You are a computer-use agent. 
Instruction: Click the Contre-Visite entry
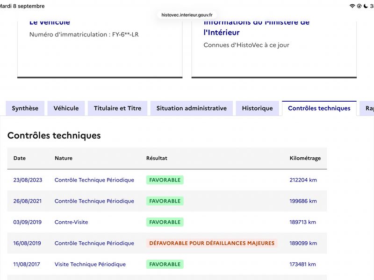(72, 222)
